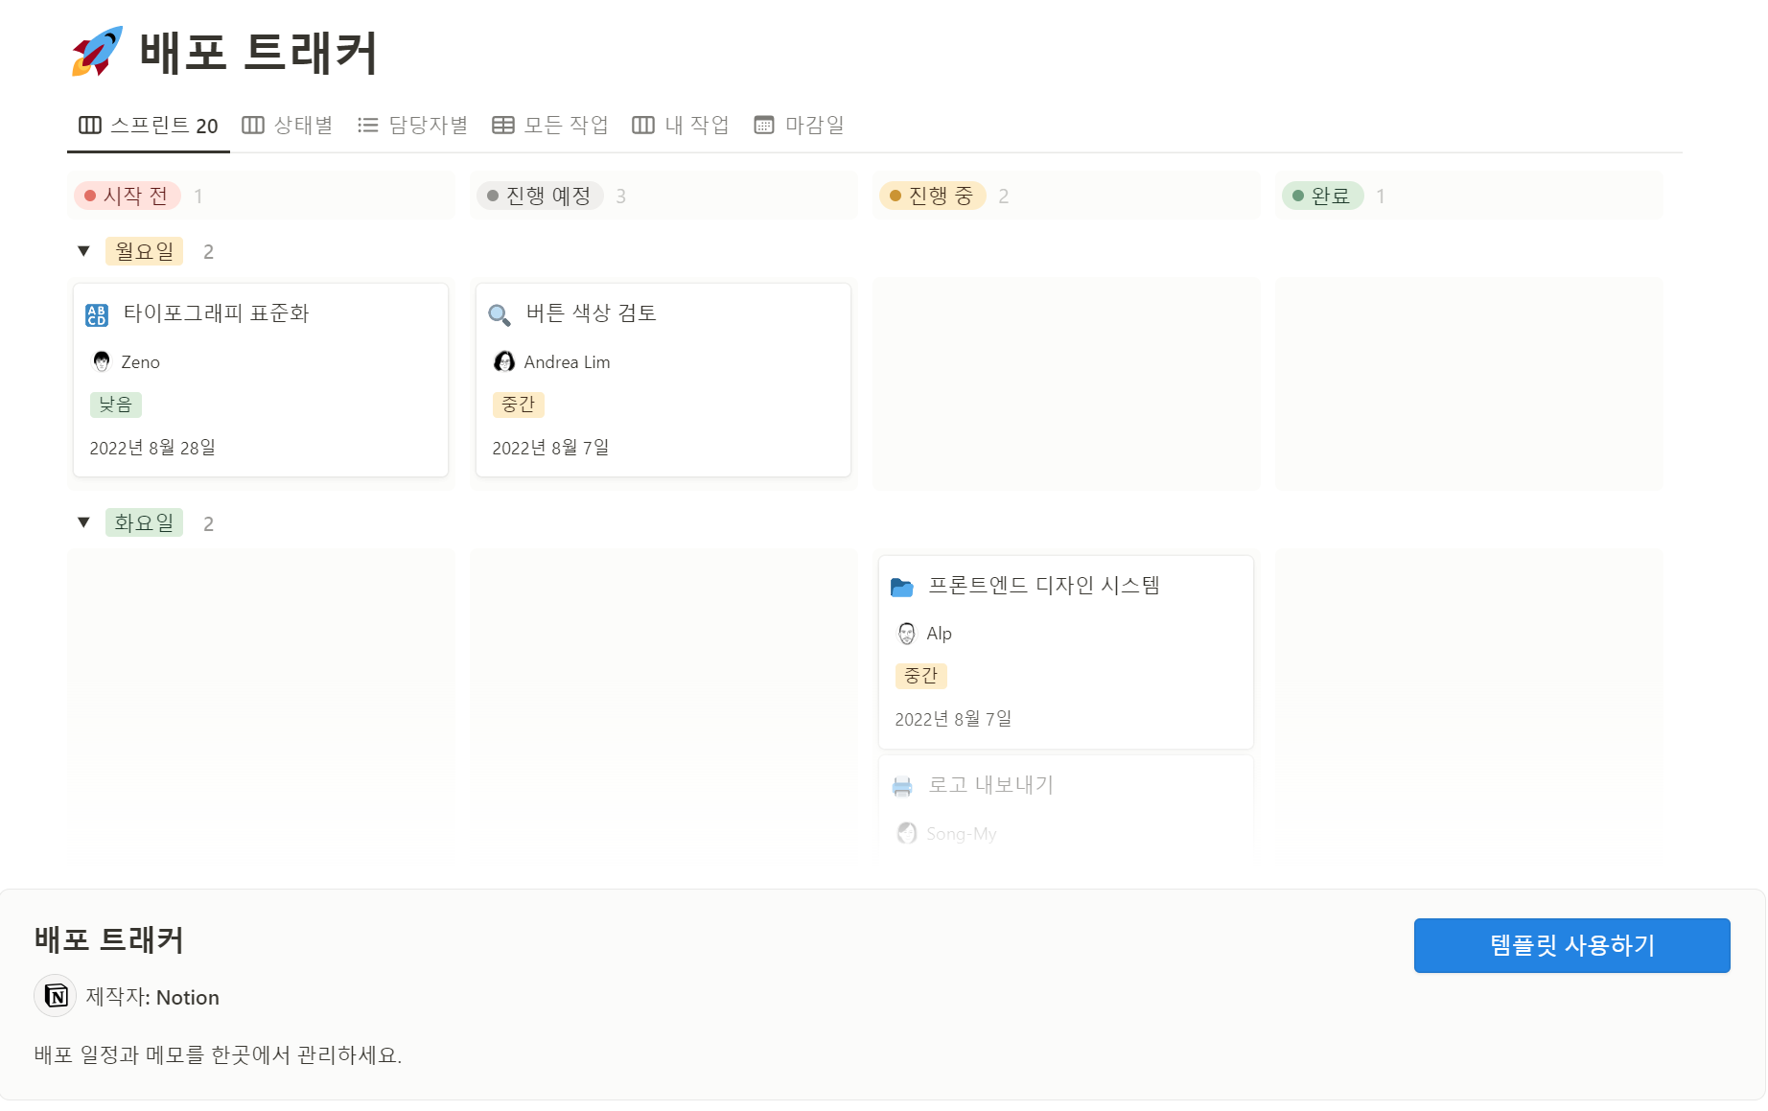
Task: Click the rocket emoji page icon
Action: [97, 52]
